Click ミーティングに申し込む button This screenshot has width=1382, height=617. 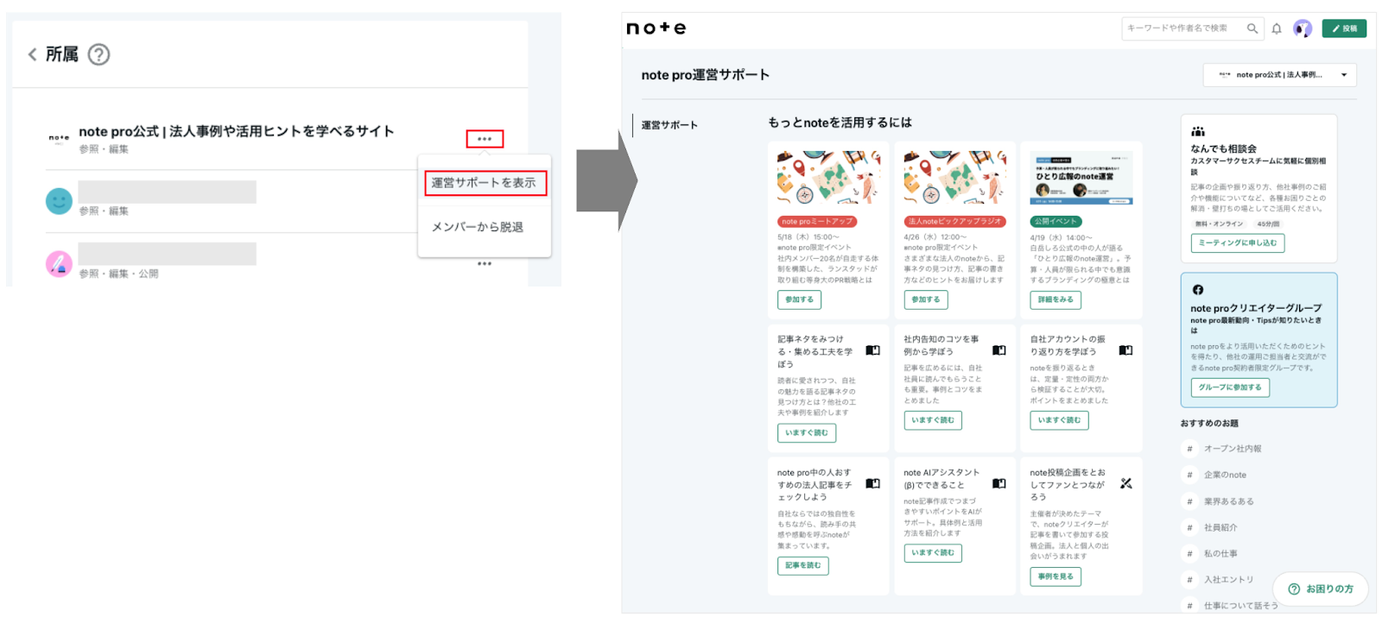pyautogui.click(x=1238, y=243)
